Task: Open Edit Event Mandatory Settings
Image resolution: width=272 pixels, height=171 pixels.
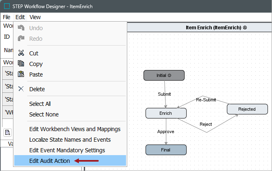Action: pyautogui.click(x=67, y=150)
